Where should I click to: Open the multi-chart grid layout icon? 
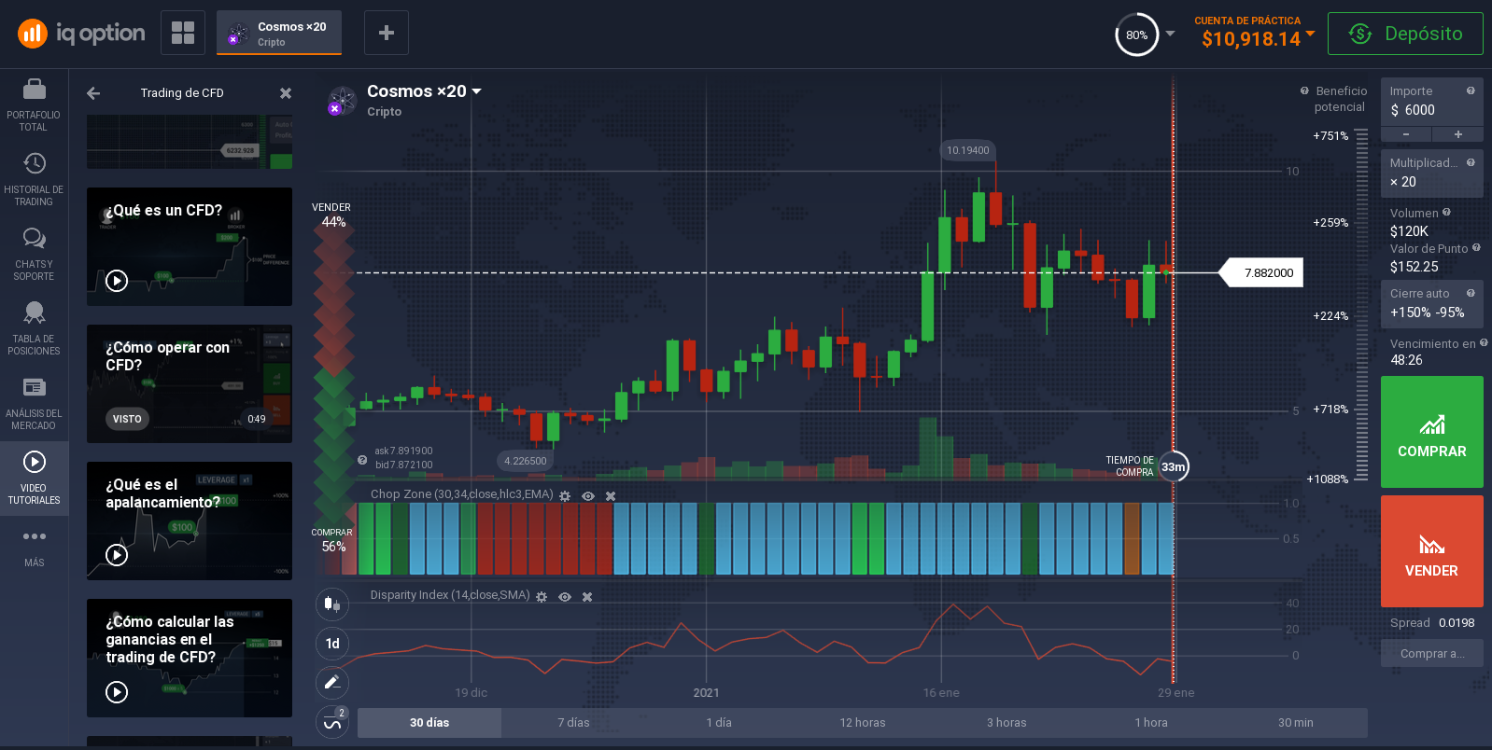pos(183,33)
